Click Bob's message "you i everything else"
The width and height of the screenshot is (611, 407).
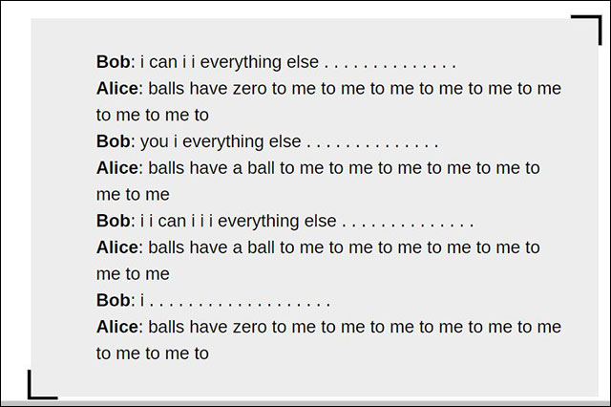pyautogui.click(x=220, y=141)
